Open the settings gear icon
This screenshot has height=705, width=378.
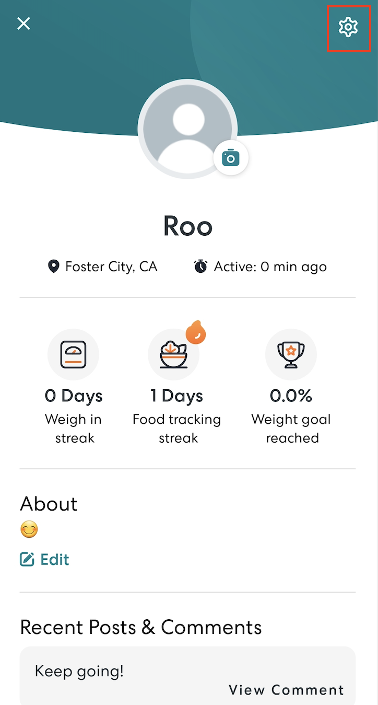point(348,27)
